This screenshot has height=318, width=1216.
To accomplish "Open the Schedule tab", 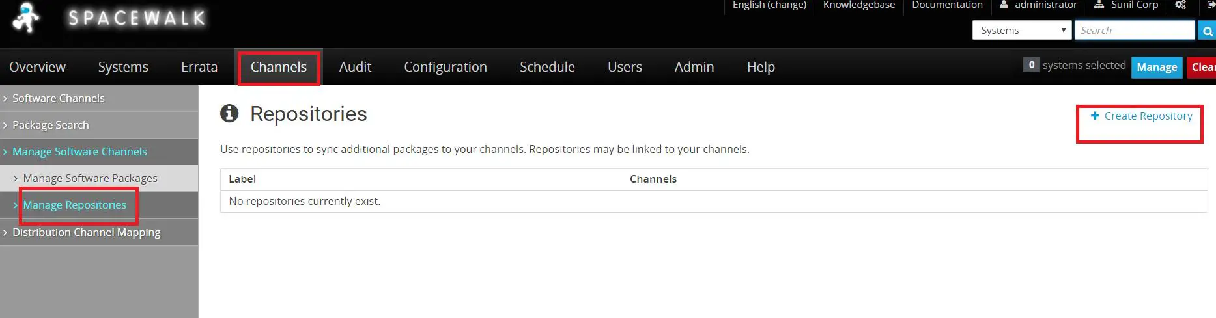I will (x=547, y=67).
